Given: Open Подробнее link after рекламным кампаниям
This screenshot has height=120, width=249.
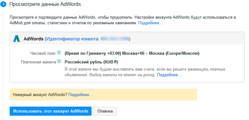Looking at the screenshot, I should [x=151, y=23].
